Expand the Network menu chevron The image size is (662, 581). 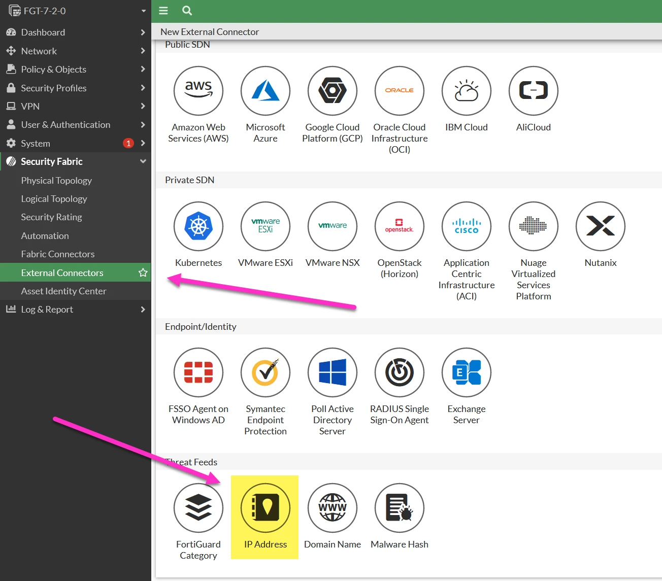[x=143, y=51]
